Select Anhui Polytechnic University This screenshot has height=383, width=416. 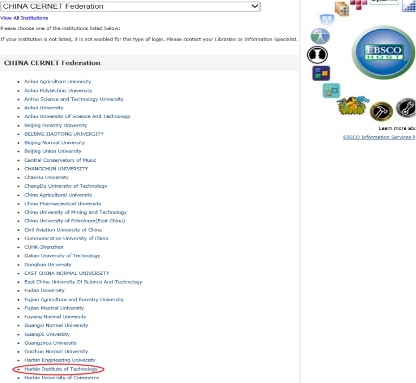[58, 90]
